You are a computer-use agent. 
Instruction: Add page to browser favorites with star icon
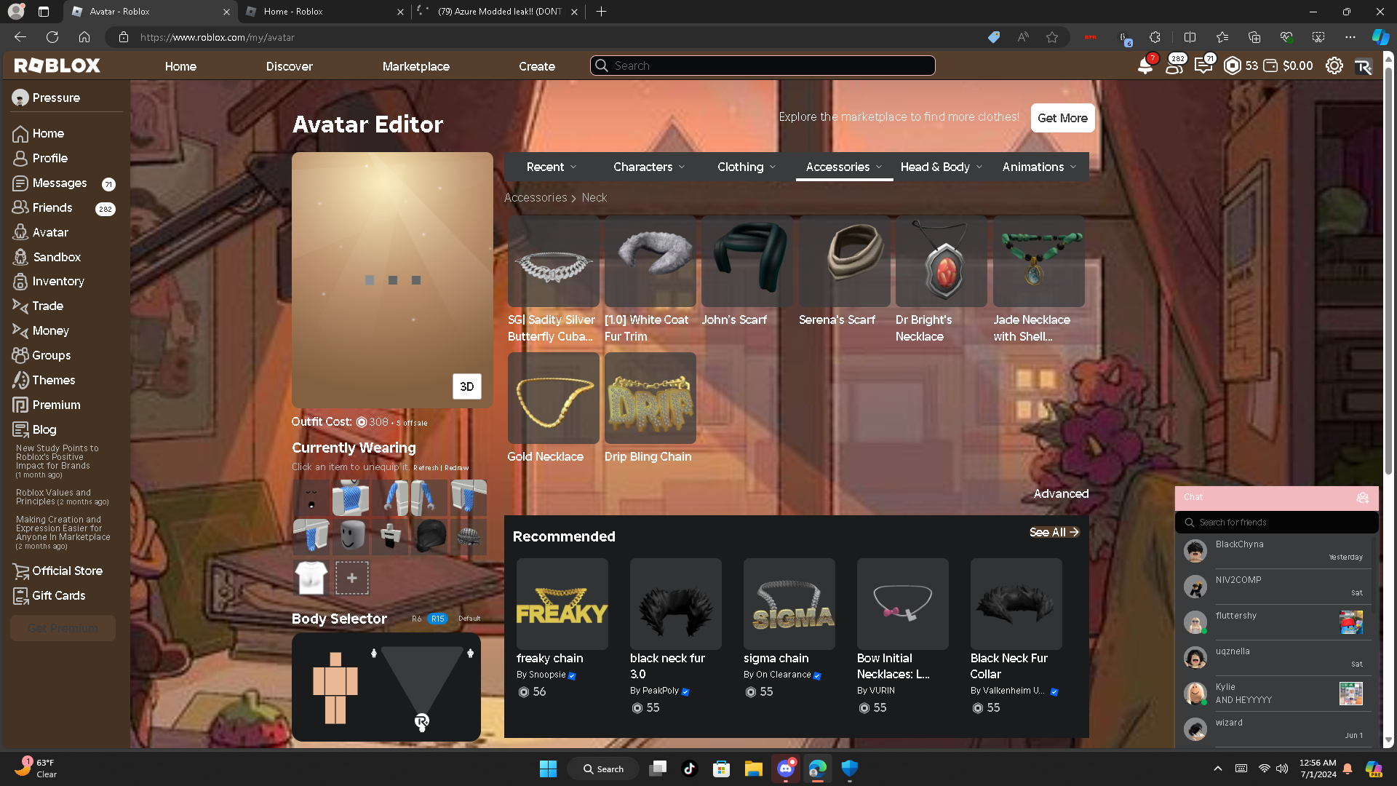[x=1052, y=37]
